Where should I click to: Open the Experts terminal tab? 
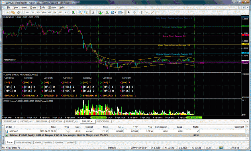click(59, 143)
